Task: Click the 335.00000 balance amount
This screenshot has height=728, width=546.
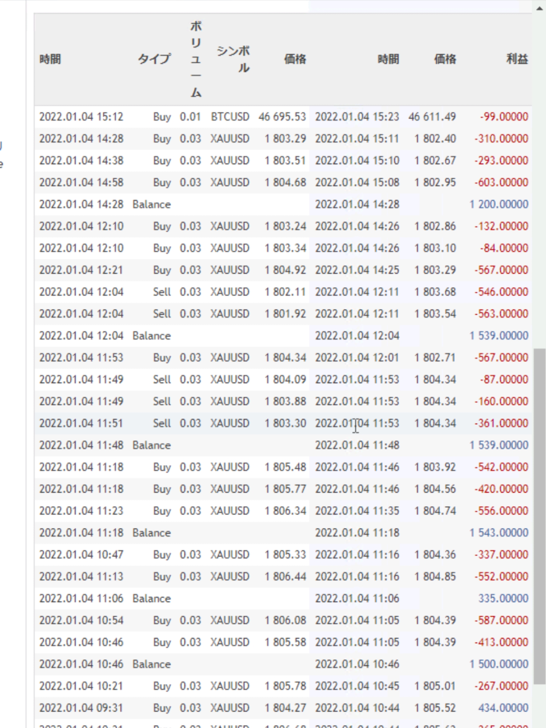Action: coord(503,598)
